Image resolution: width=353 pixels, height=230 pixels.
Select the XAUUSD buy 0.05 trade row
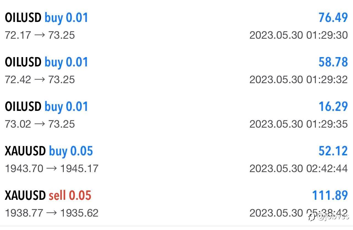click(176, 159)
